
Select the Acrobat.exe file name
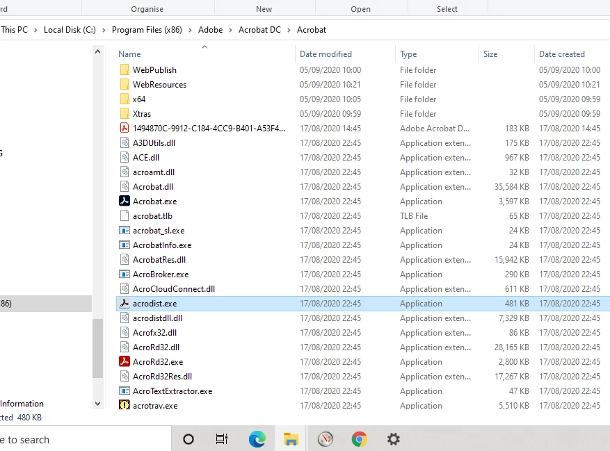coord(155,202)
